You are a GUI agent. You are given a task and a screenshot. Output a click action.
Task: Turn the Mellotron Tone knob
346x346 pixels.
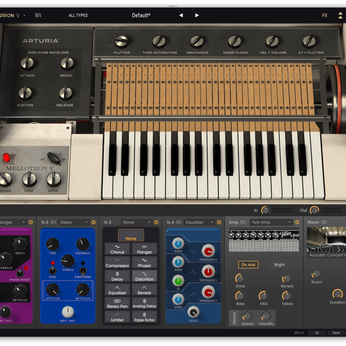[x=29, y=179]
